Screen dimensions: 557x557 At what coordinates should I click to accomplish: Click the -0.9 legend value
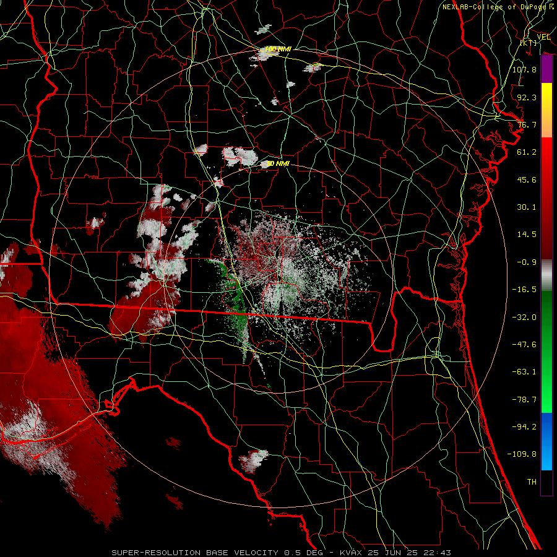(x=527, y=262)
